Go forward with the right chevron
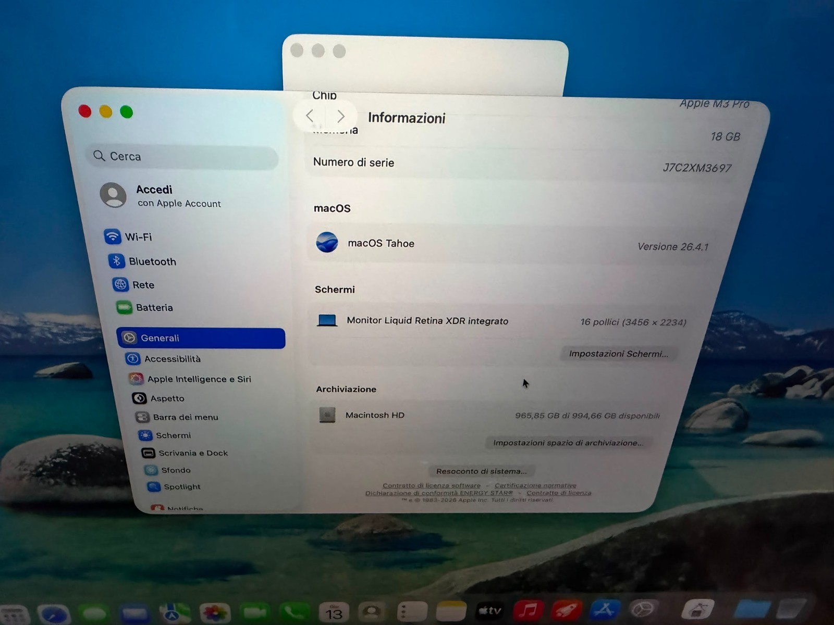This screenshot has width=834, height=625. tap(341, 116)
